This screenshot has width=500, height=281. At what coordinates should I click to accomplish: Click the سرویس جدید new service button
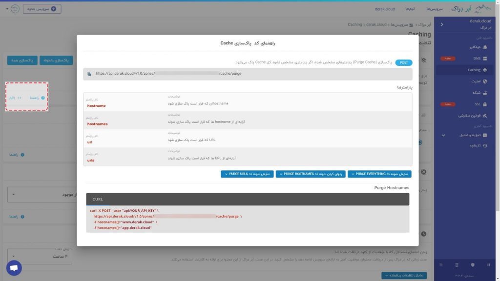pyautogui.click(x=42, y=9)
